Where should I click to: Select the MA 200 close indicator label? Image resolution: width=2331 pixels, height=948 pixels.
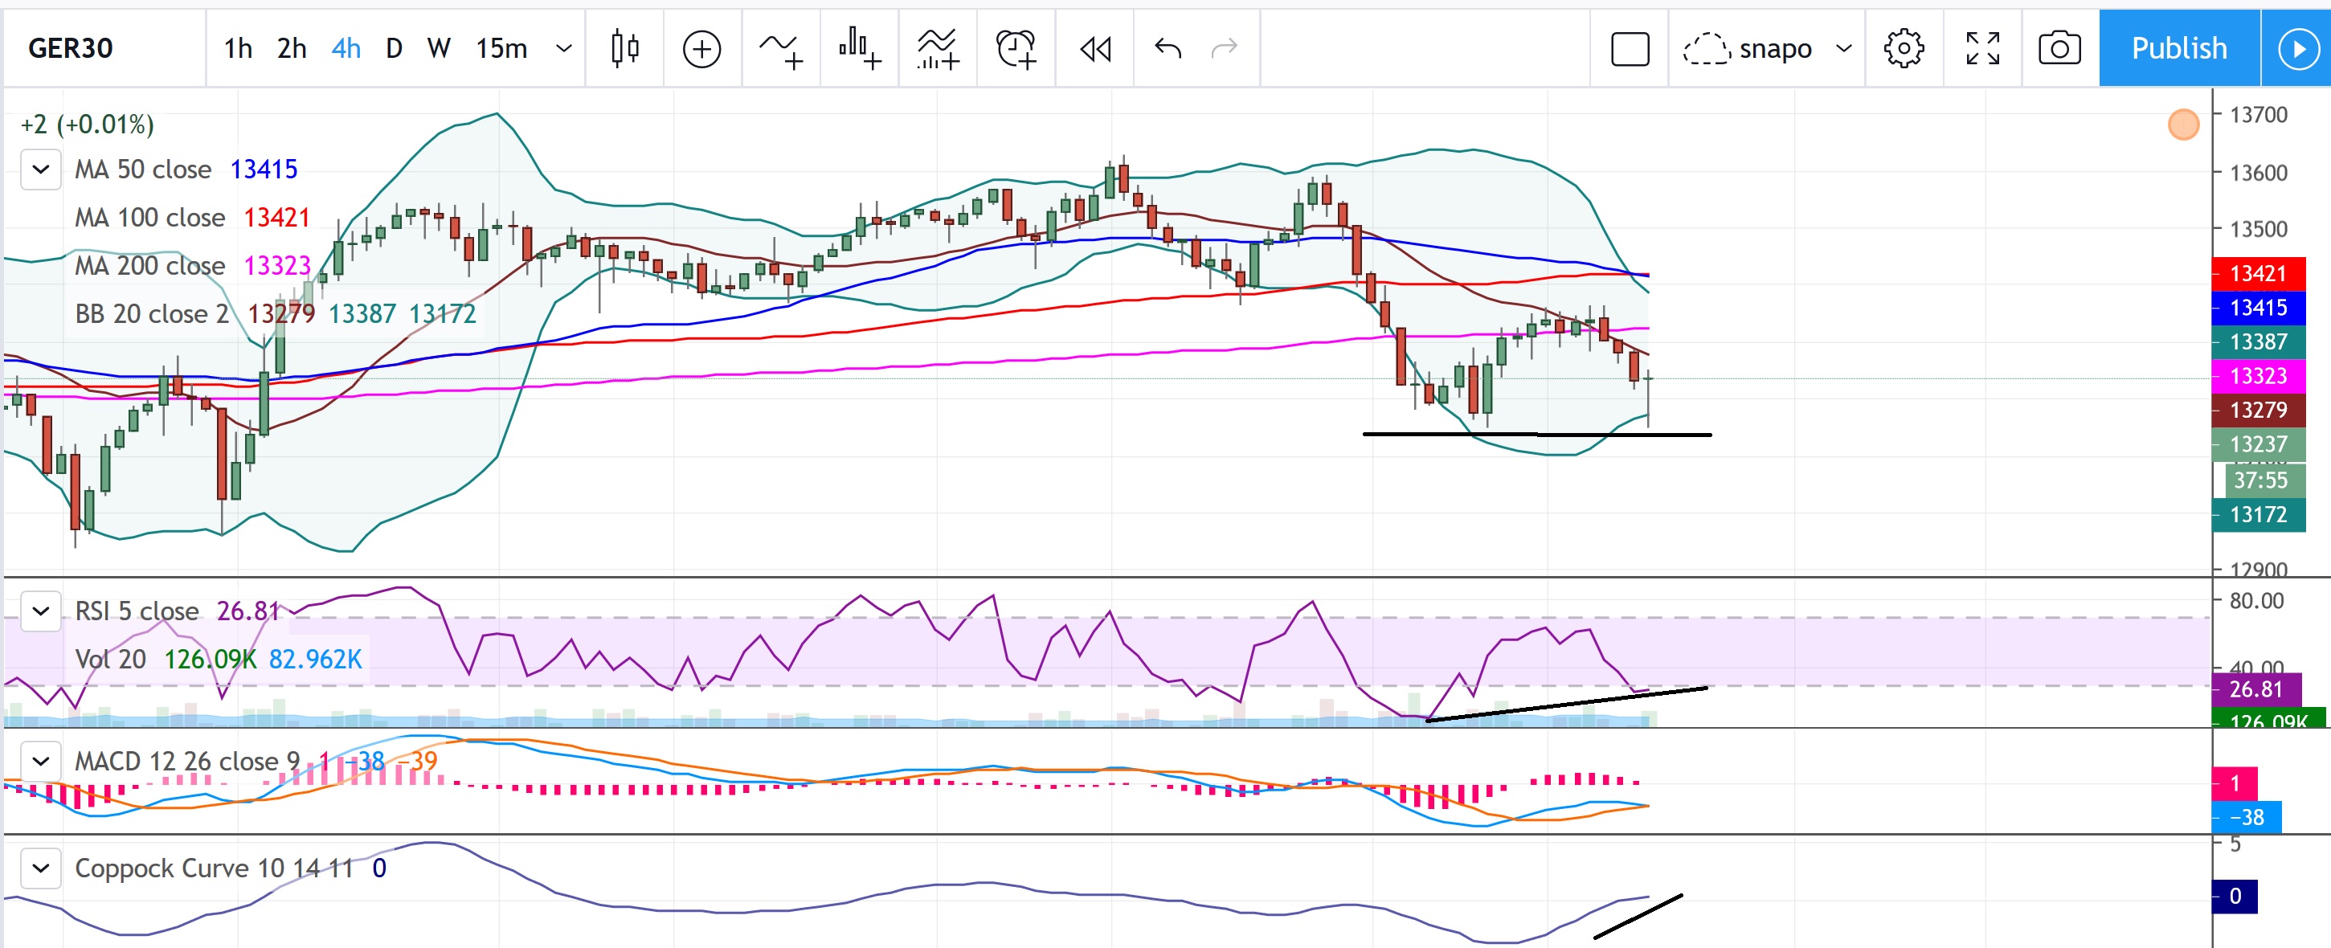click(x=149, y=265)
